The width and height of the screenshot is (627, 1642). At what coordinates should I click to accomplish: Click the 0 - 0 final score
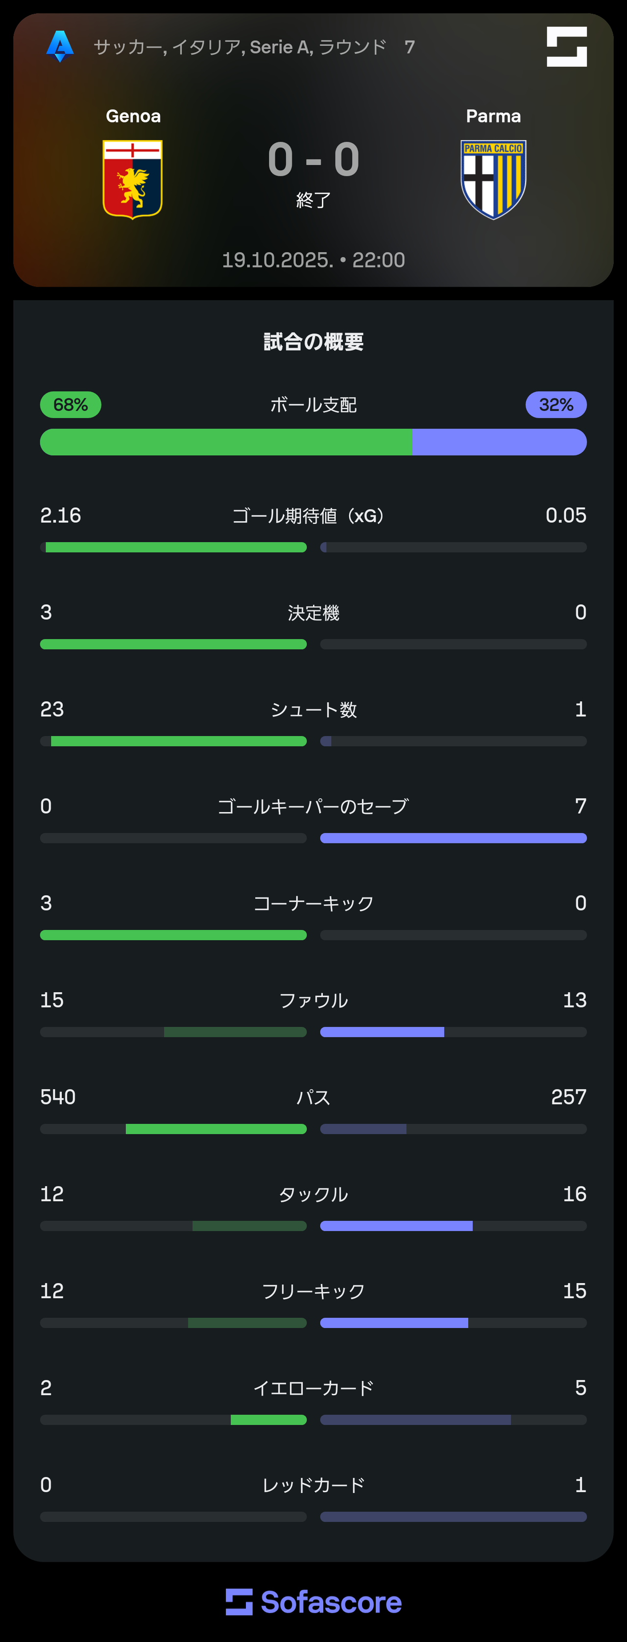(313, 159)
